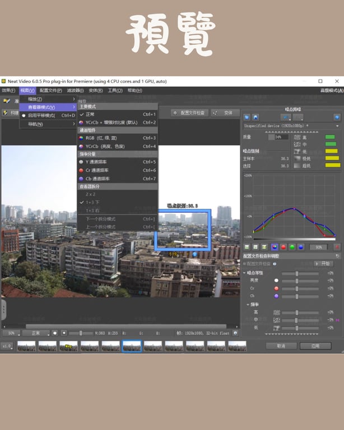
Task: Open the 正常 viewer mode dropdown below preview
Action: 36,333
